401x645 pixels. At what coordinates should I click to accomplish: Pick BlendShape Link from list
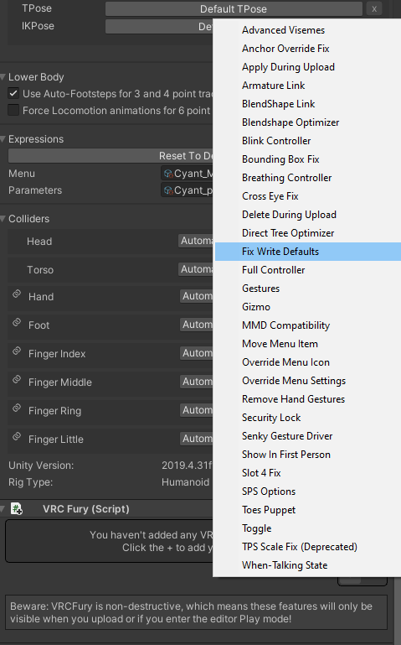click(x=308, y=104)
